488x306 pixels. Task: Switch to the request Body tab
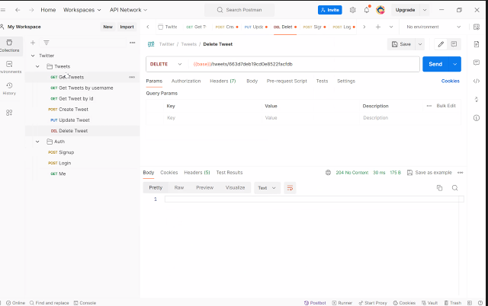tap(252, 81)
